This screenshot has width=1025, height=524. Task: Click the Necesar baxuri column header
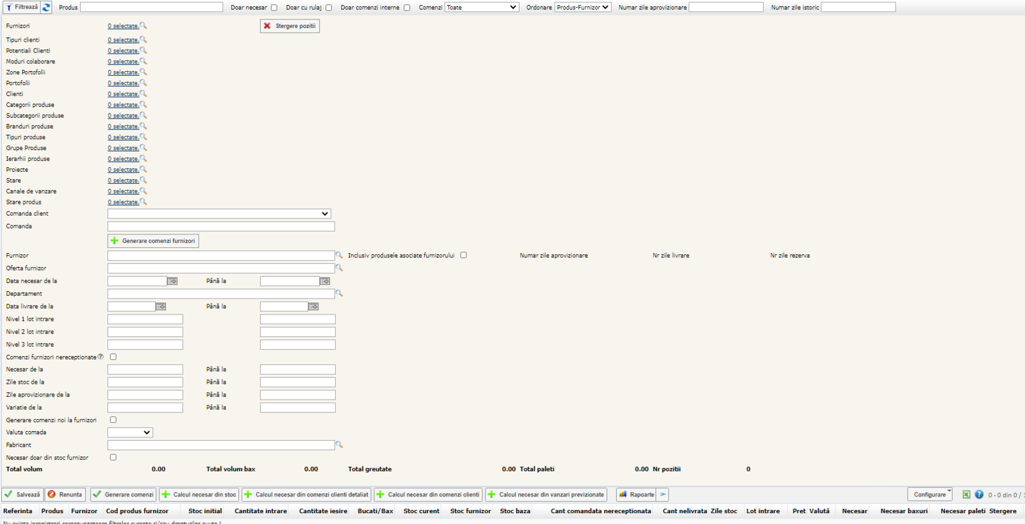tap(903, 511)
